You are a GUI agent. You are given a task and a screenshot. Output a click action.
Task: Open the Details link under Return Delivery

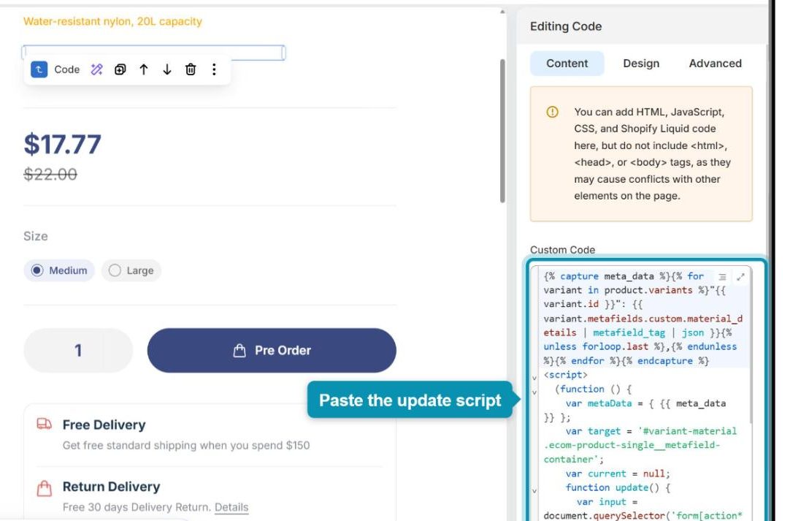coord(231,507)
